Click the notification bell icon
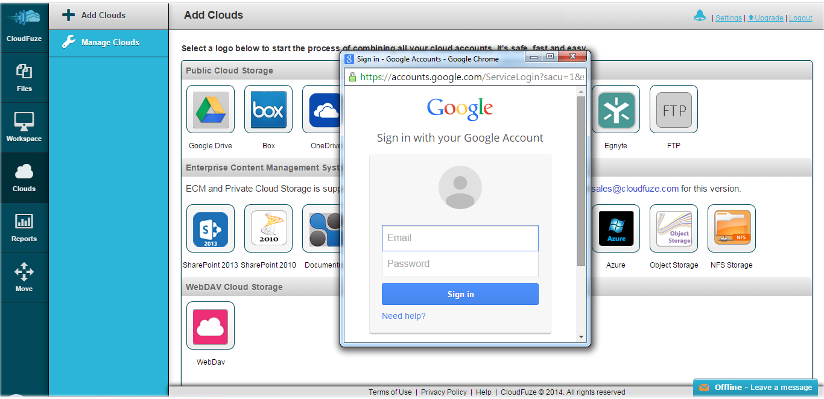This screenshot has width=824, height=399. coord(700,16)
